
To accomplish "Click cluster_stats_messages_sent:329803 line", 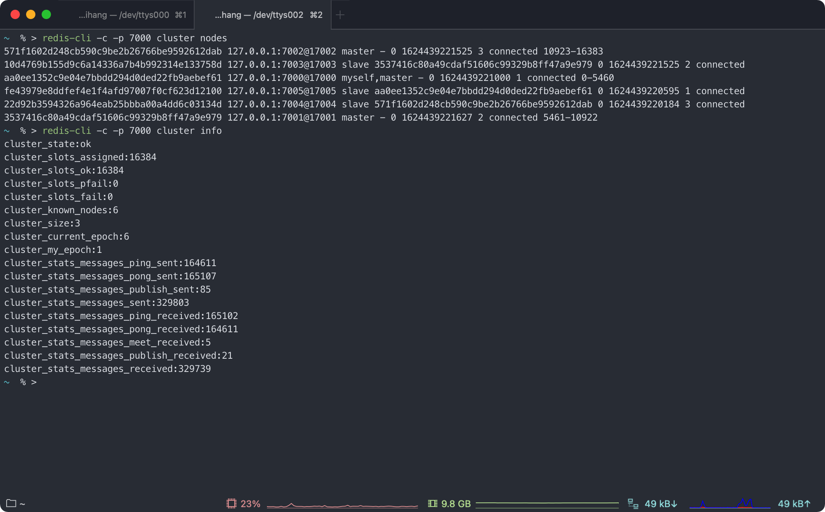I will (x=97, y=303).
